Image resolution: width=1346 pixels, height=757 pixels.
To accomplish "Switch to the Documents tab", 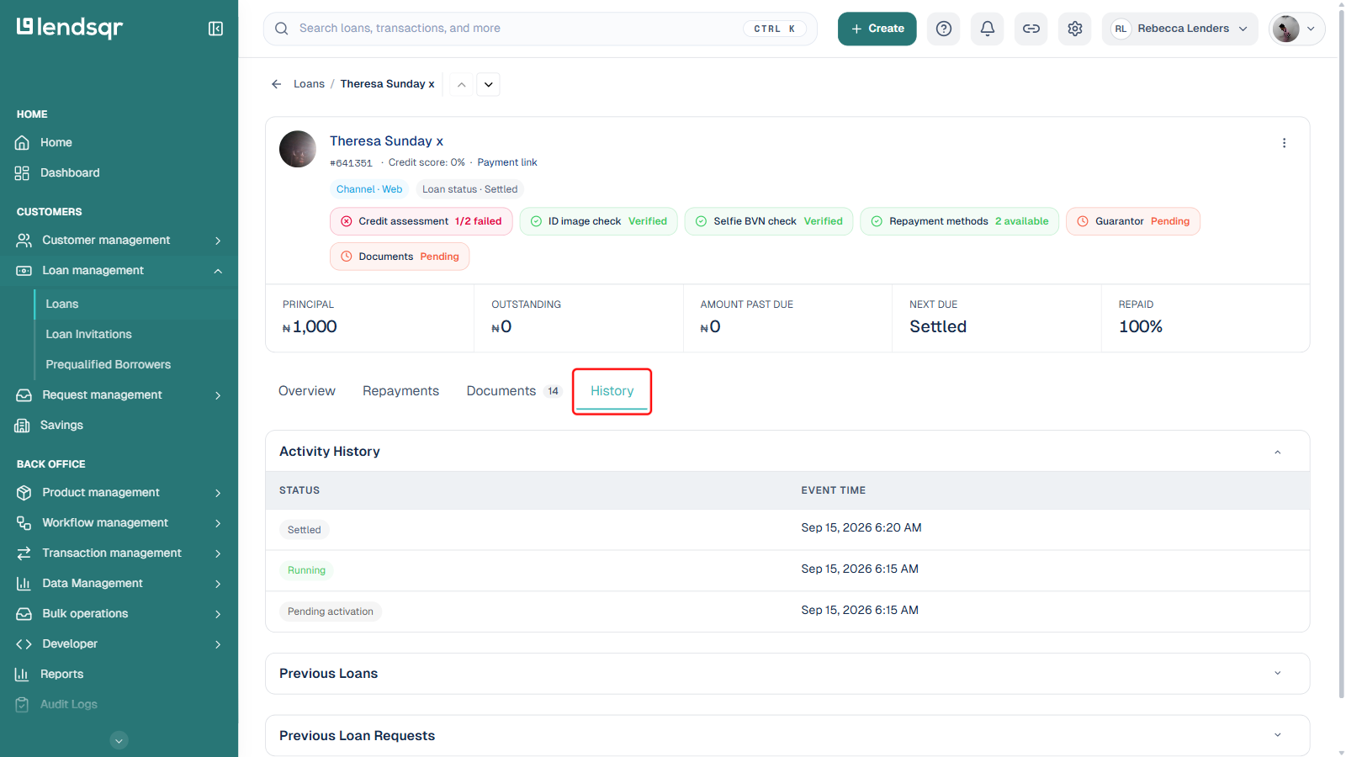I will [x=513, y=391].
